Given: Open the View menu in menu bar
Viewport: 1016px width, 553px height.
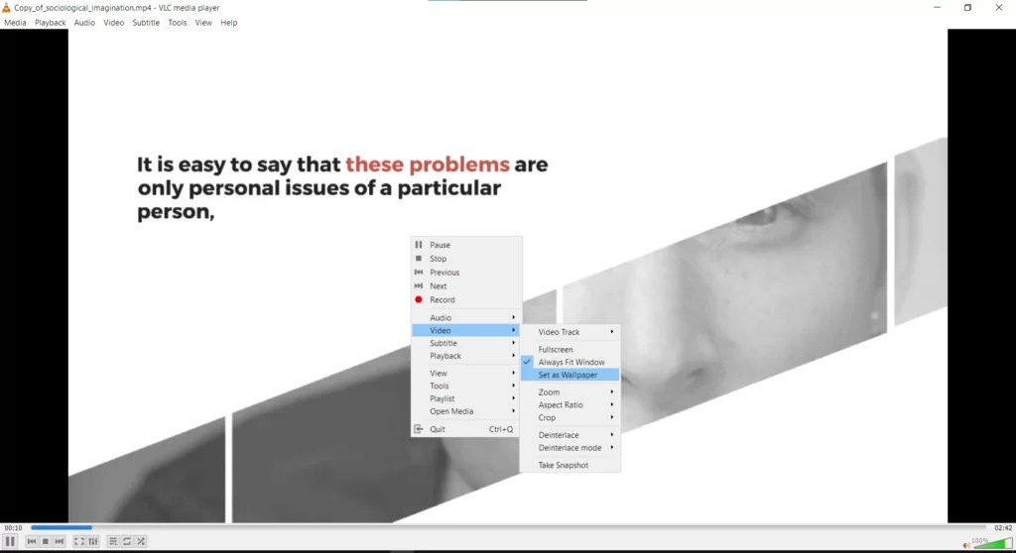Looking at the screenshot, I should click(203, 23).
